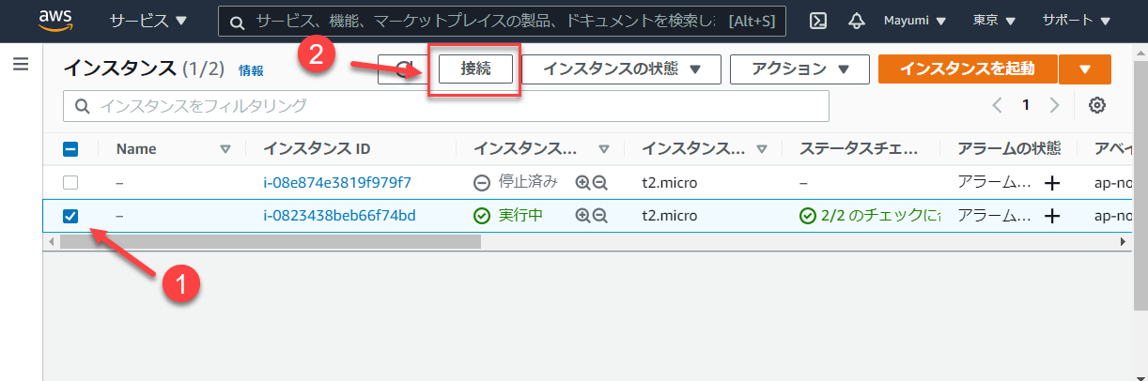Zoom out filter on stopped instance state
Viewport: 1148px width, 381px height.
[600, 182]
